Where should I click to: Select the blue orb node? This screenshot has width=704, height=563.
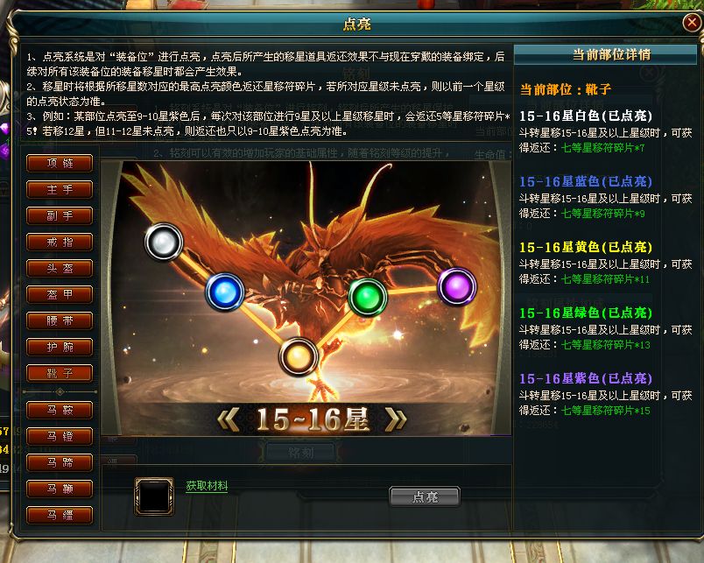[x=225, y=292]
